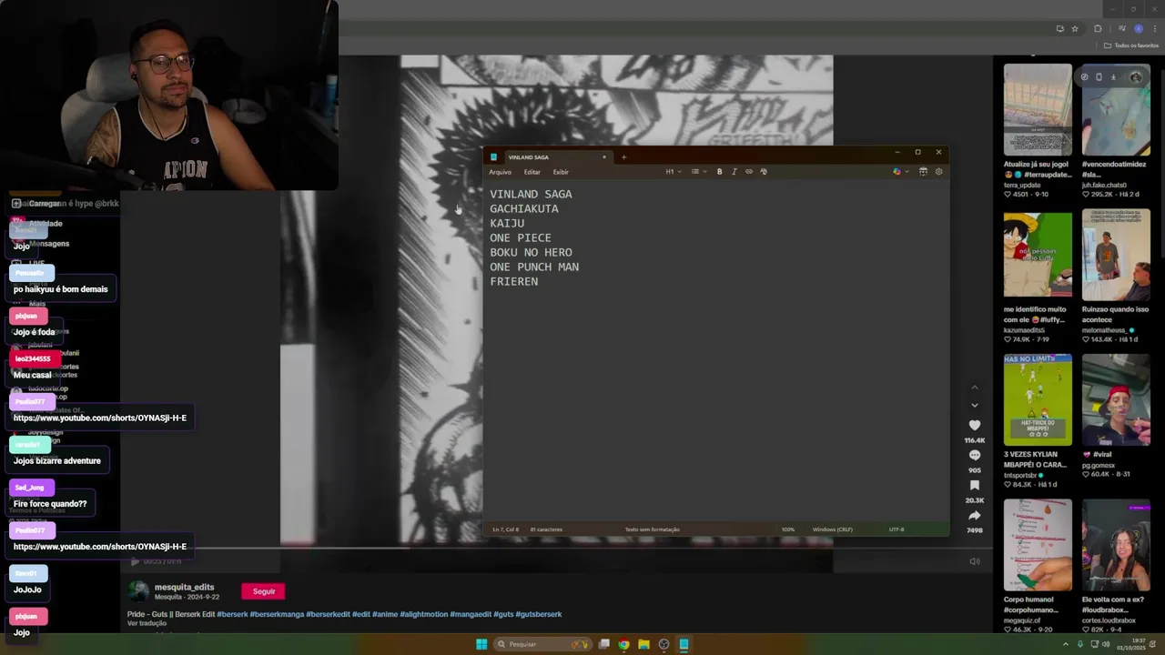Open terra_update game ad thumbnail

(1038, 109)
